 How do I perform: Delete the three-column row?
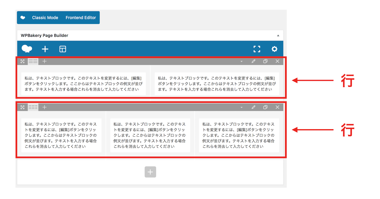click(x=277, y=107)
